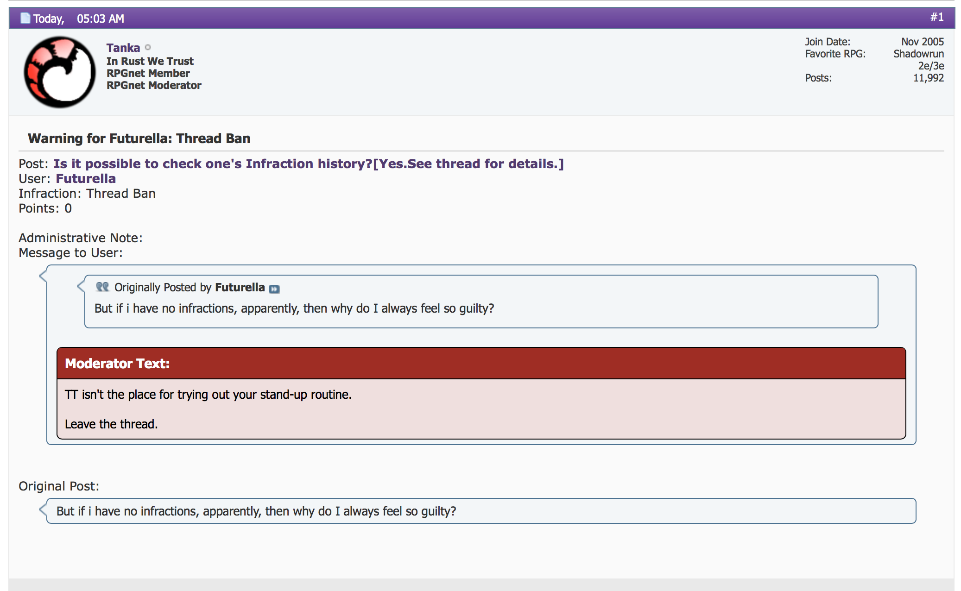
Task: Select the 'Post:' field label
Action: pos(33,164)
